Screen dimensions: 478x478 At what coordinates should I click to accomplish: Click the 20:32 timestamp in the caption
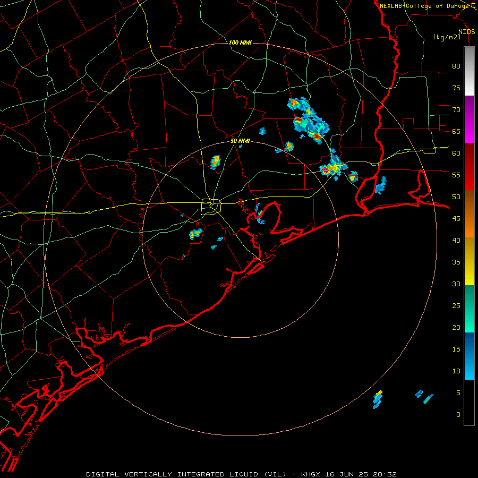(386, 474)
